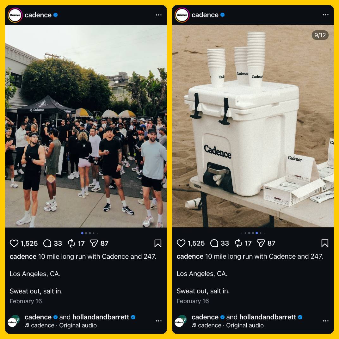339x339 pixels.
Task: Open cadence Original audio in right footer
Action: (x=231, y=325)
